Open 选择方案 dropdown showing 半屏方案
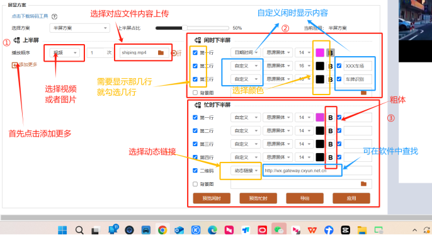The height and width of the screenshot is (235, 432). tap(79, 28)
